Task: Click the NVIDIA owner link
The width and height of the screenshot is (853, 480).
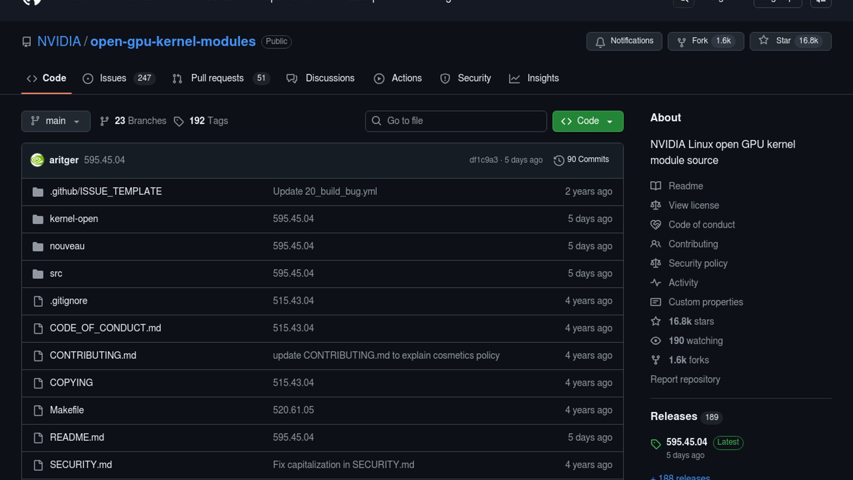Action: [59, 41]
